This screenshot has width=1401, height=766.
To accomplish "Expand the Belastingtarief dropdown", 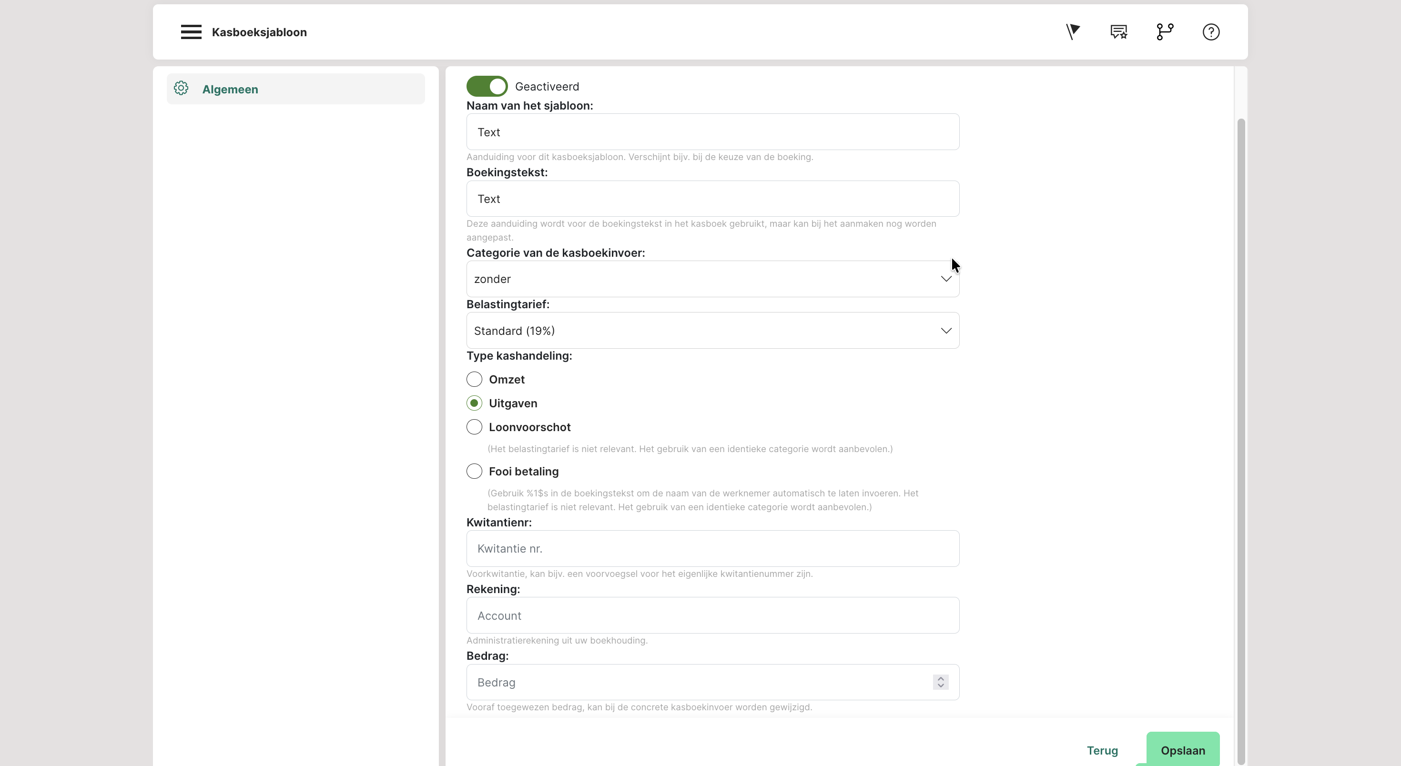I will (712, 331).
